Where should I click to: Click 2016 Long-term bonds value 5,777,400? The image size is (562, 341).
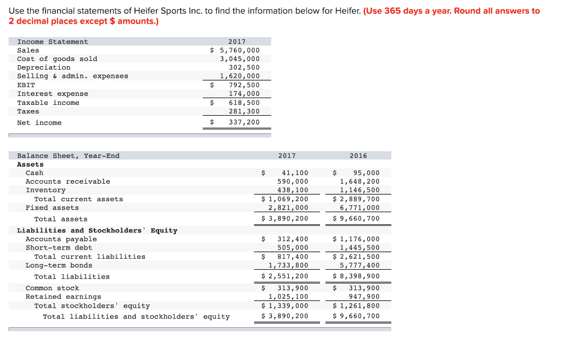pyautogui.click(x=360, y=265)
